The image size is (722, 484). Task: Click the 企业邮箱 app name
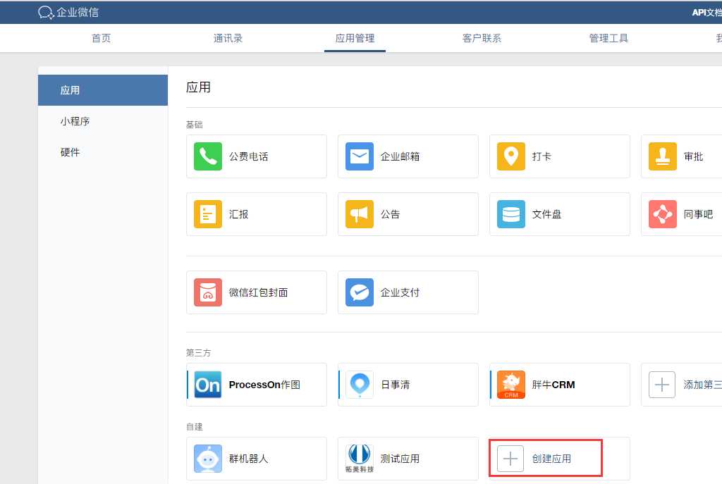pos(400,156)
